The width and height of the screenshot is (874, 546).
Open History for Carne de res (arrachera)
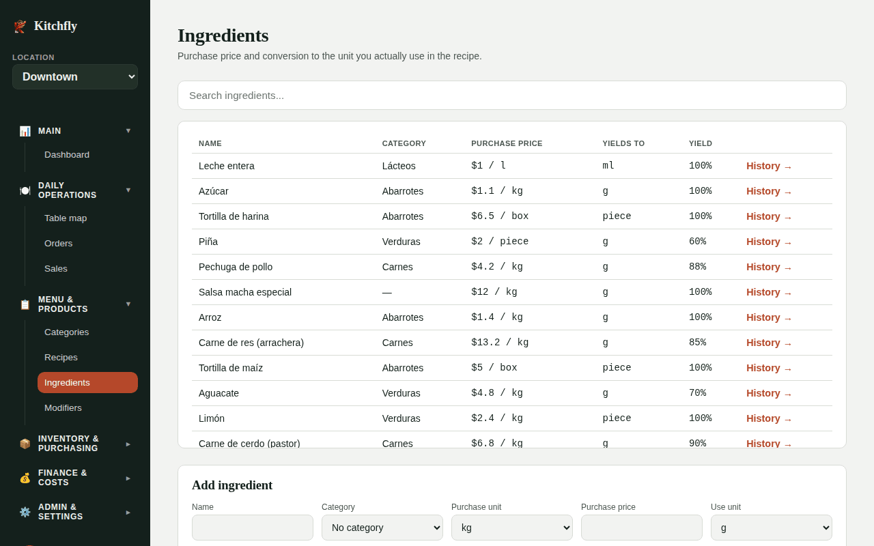(x=769, y=343)
